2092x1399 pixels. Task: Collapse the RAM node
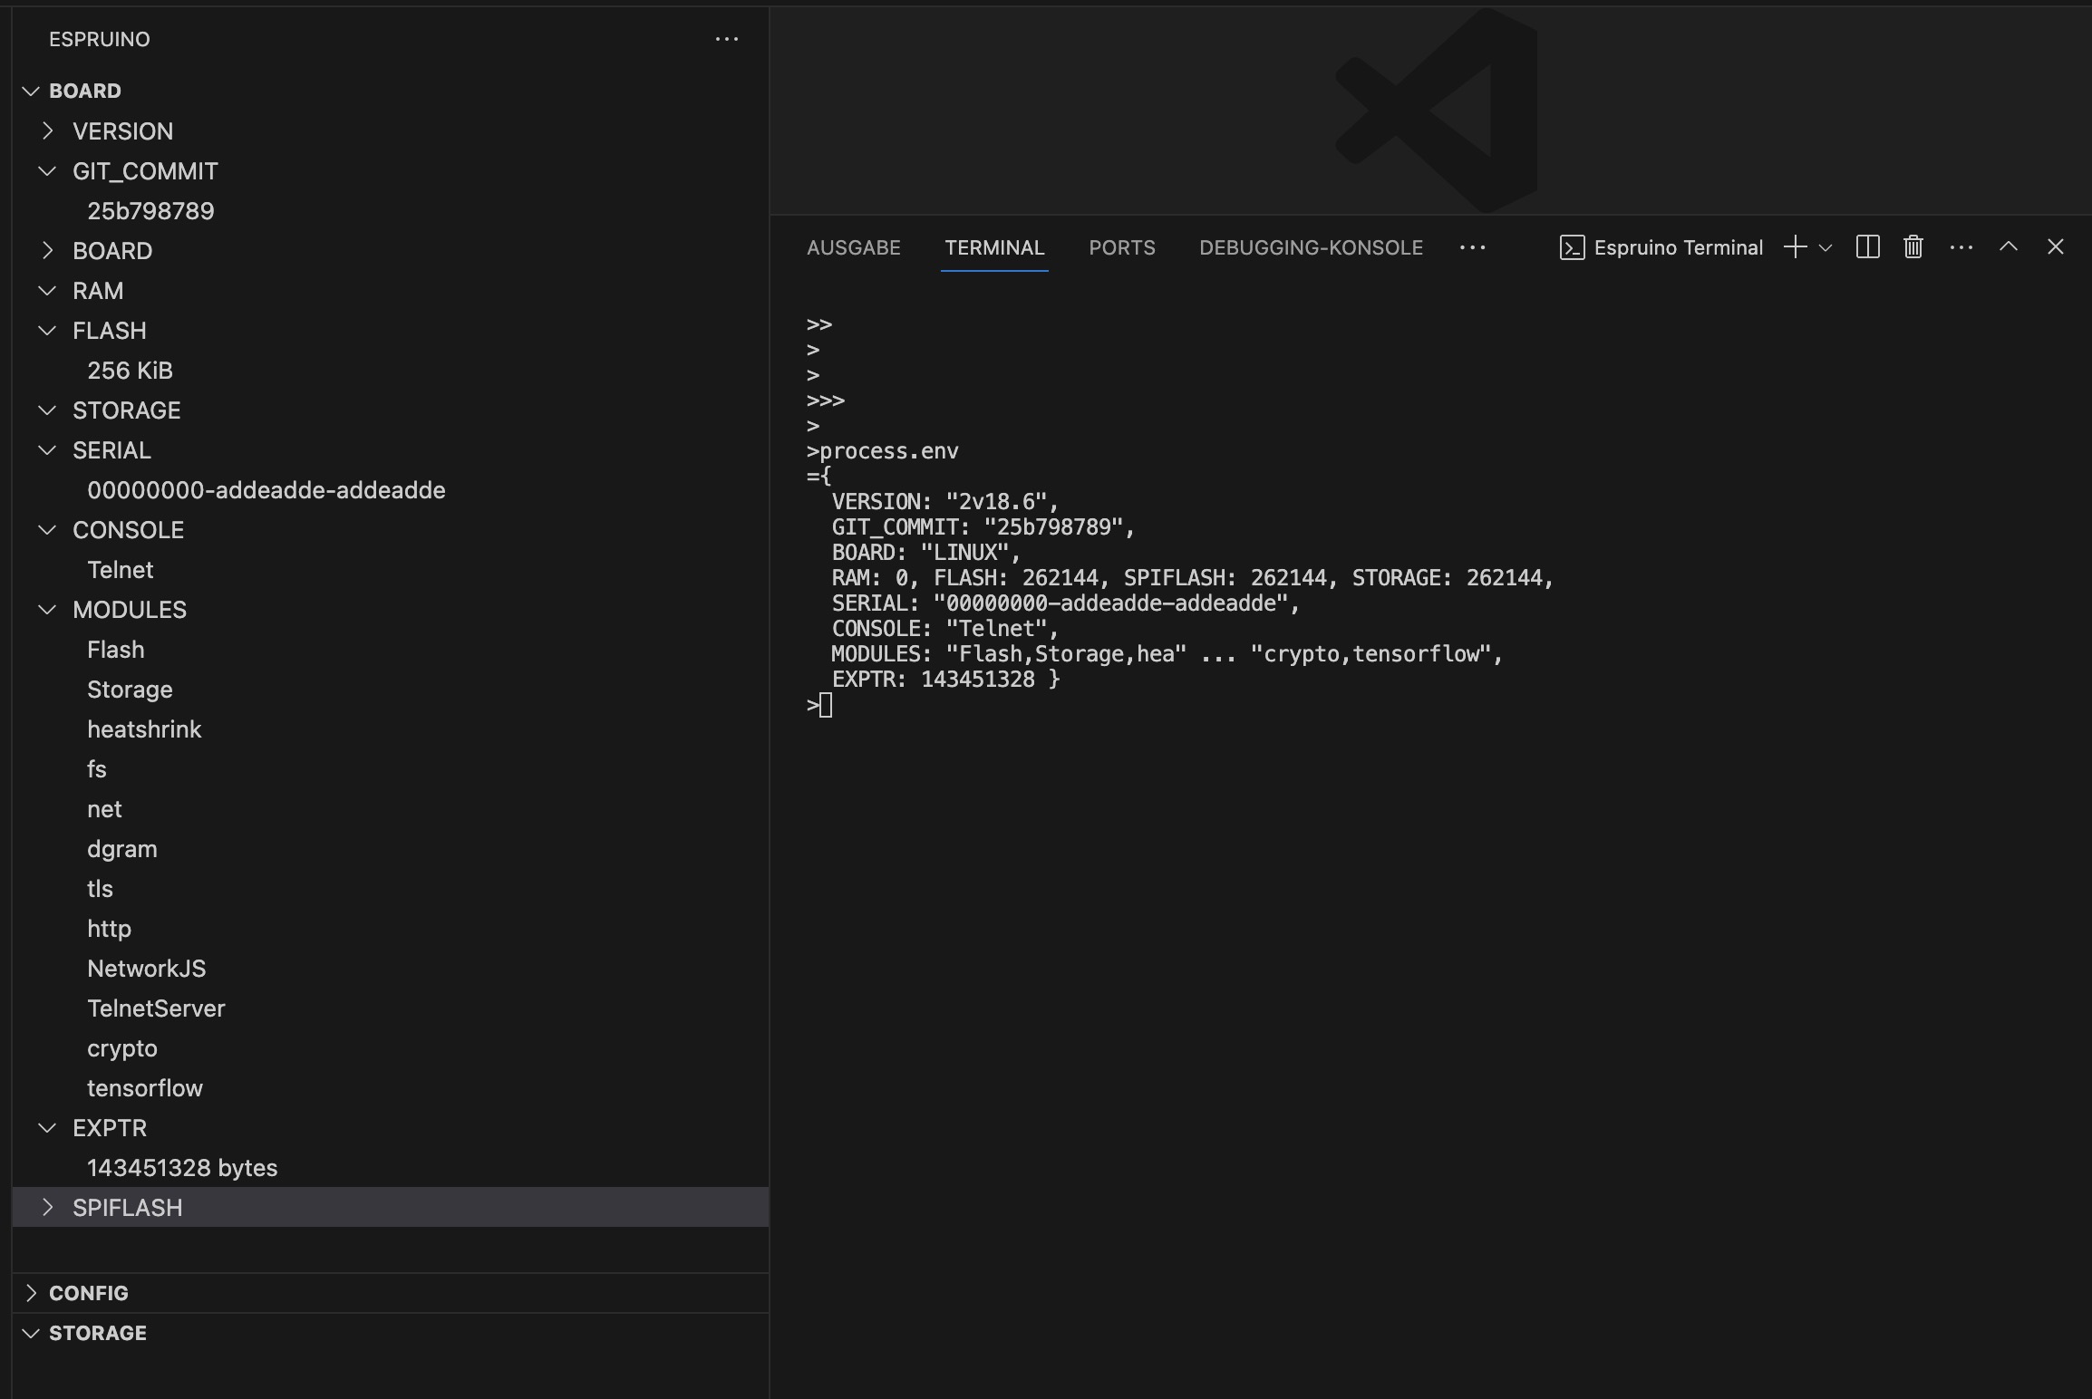[391, 291]
